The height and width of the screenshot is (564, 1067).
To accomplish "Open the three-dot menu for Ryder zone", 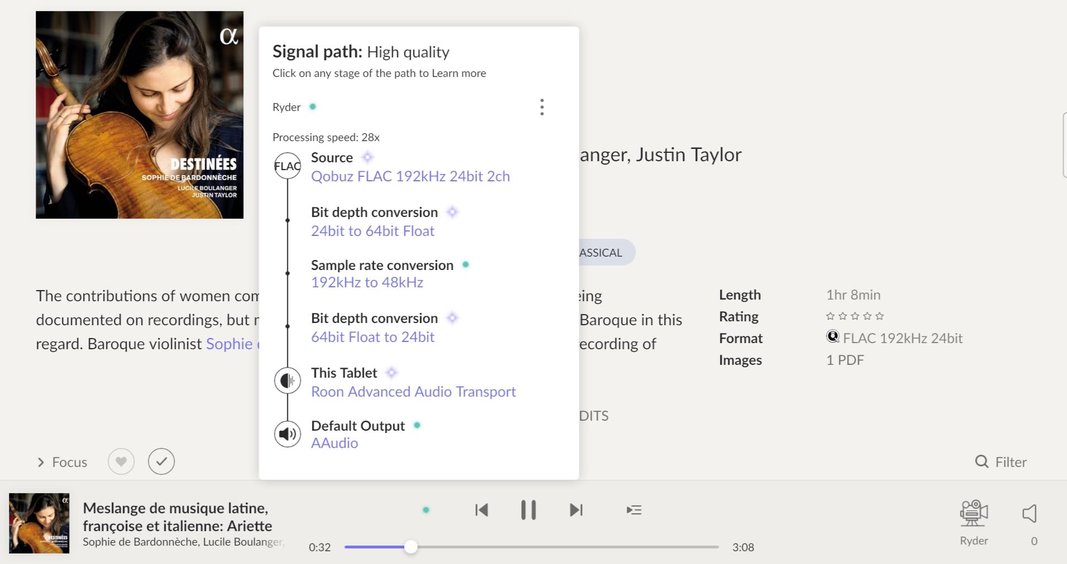I will [x=542, y=107].
